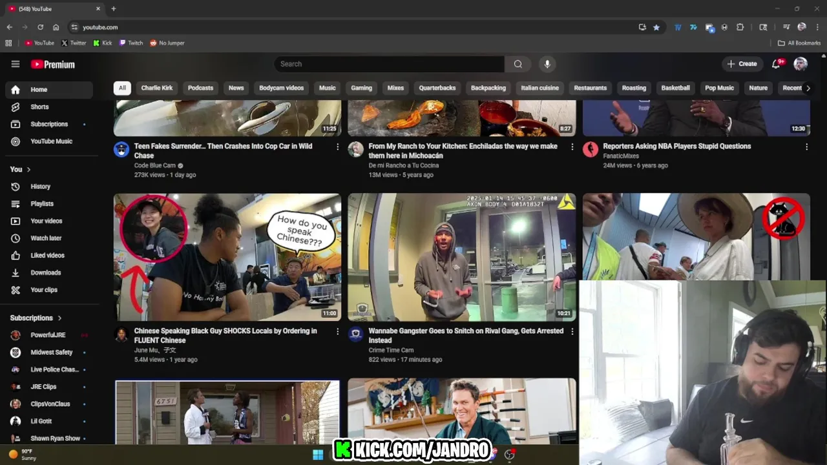This screenshot has width=827, height=465.
Task: Select the Basketball filter chip
Action: 676,88
